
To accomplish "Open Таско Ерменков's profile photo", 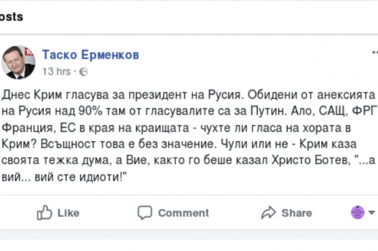I will tap(18, 62).
